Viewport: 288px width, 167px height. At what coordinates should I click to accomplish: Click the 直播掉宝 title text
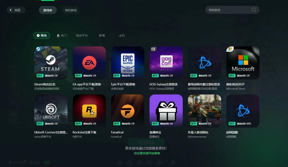(155, 132)
